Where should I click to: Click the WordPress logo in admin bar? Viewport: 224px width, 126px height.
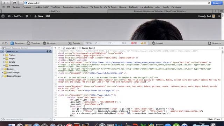pyautogui.click(x=3, y=16)
